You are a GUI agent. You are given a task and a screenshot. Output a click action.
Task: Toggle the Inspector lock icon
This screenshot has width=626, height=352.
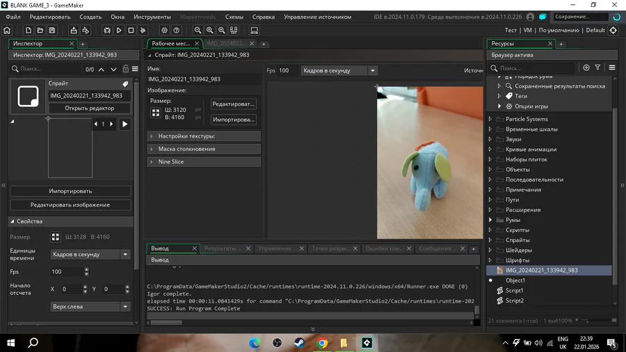126,69
